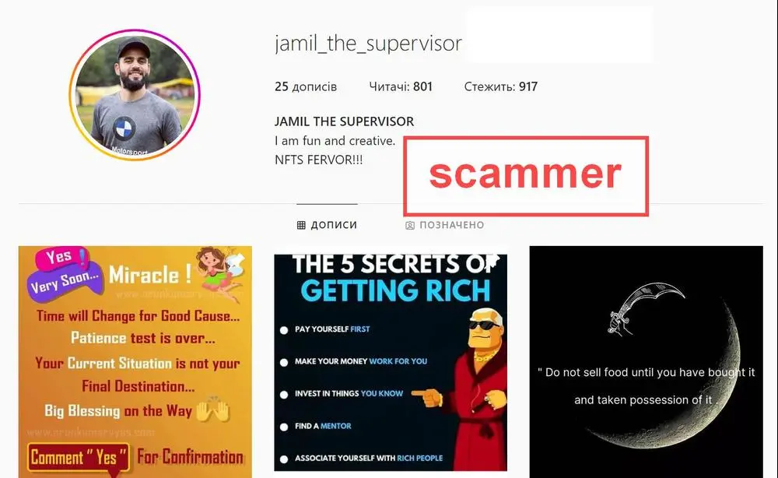Click the JAMIL THE SUPERVISOR display name
The image size is (778, 478).
345,121
